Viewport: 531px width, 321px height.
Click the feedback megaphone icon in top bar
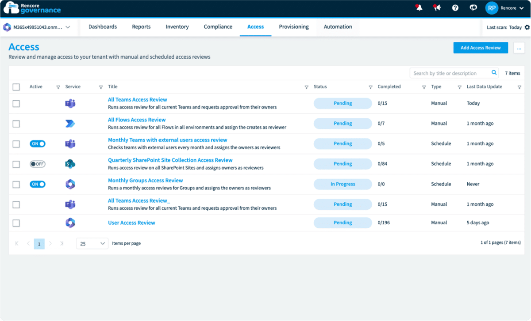click(436, 8)
